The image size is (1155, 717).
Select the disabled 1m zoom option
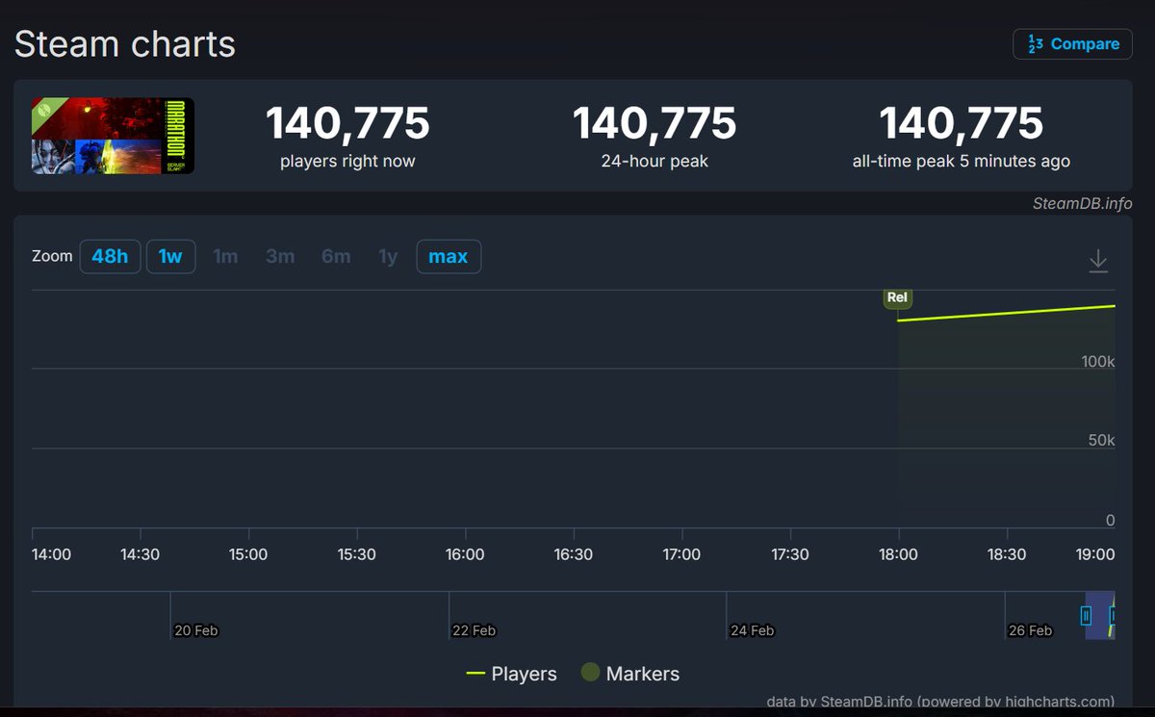(x=225, y=257)
